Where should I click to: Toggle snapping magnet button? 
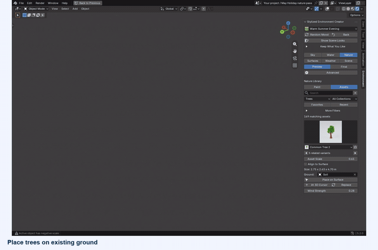(190, 9)
